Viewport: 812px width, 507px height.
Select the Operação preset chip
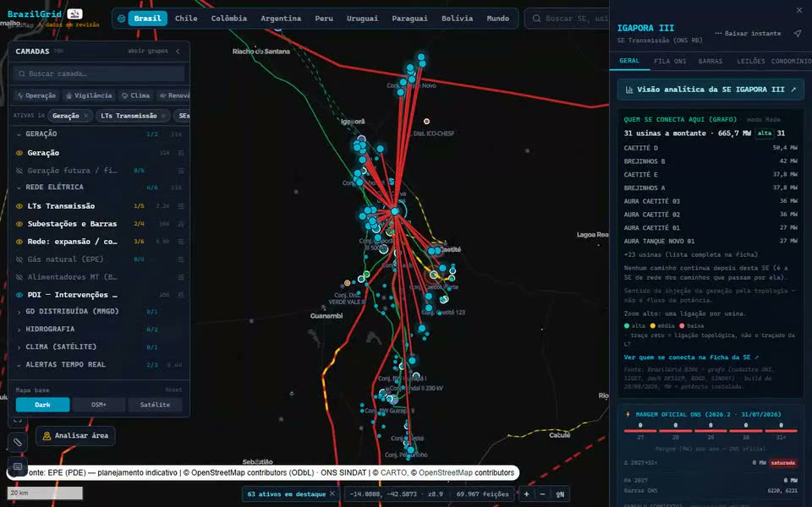[x=36, y=95]
